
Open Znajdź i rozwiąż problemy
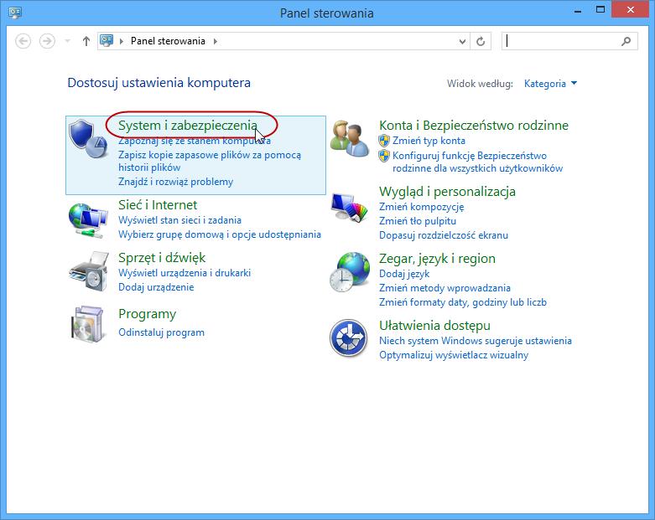(x=175, y=182)
